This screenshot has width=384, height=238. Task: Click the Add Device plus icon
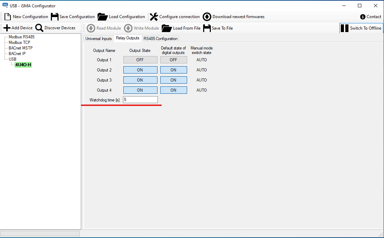tap(7, 28)
